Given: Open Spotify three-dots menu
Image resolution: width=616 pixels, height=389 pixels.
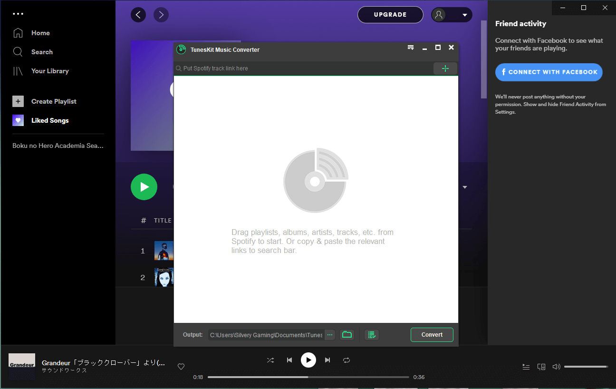Looking at the screenshot, I should pyautogui.click(x=18, y=14).
